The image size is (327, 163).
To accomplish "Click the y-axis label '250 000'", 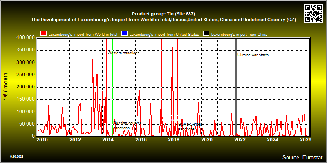I will tap(25, 75).
